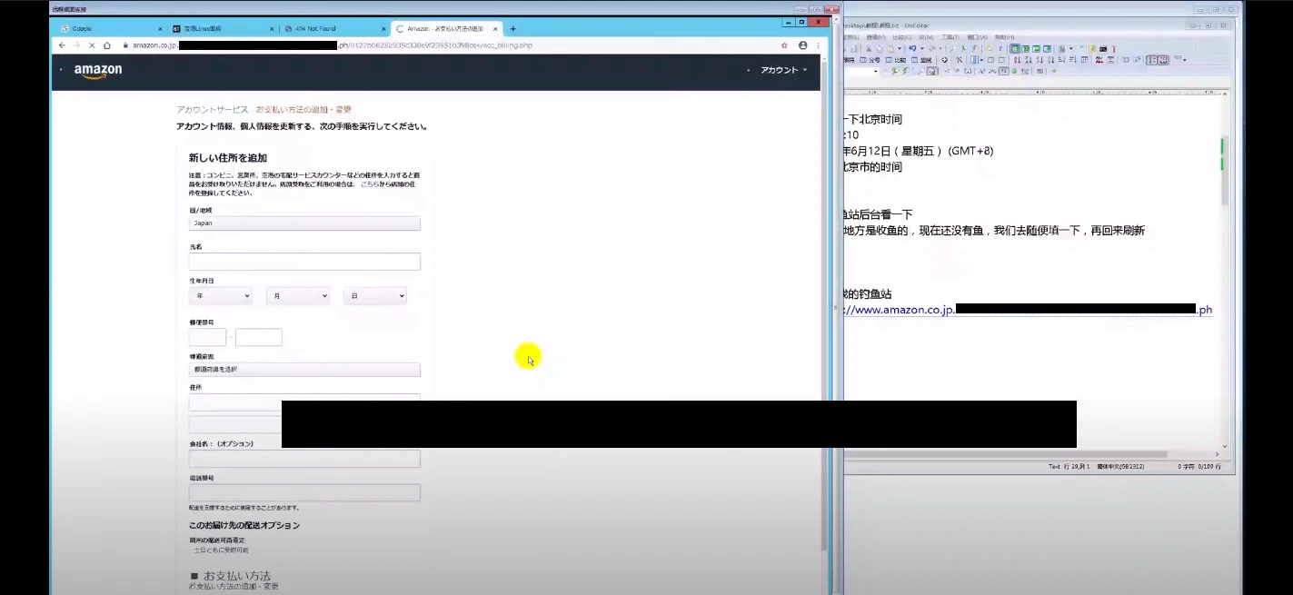This screenshot has width=1293, height=595.
Task: Click the Paste icon in EmEditor
Action: 890,48
